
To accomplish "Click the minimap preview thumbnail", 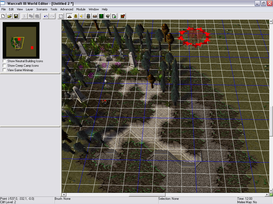I will point(21,40).
